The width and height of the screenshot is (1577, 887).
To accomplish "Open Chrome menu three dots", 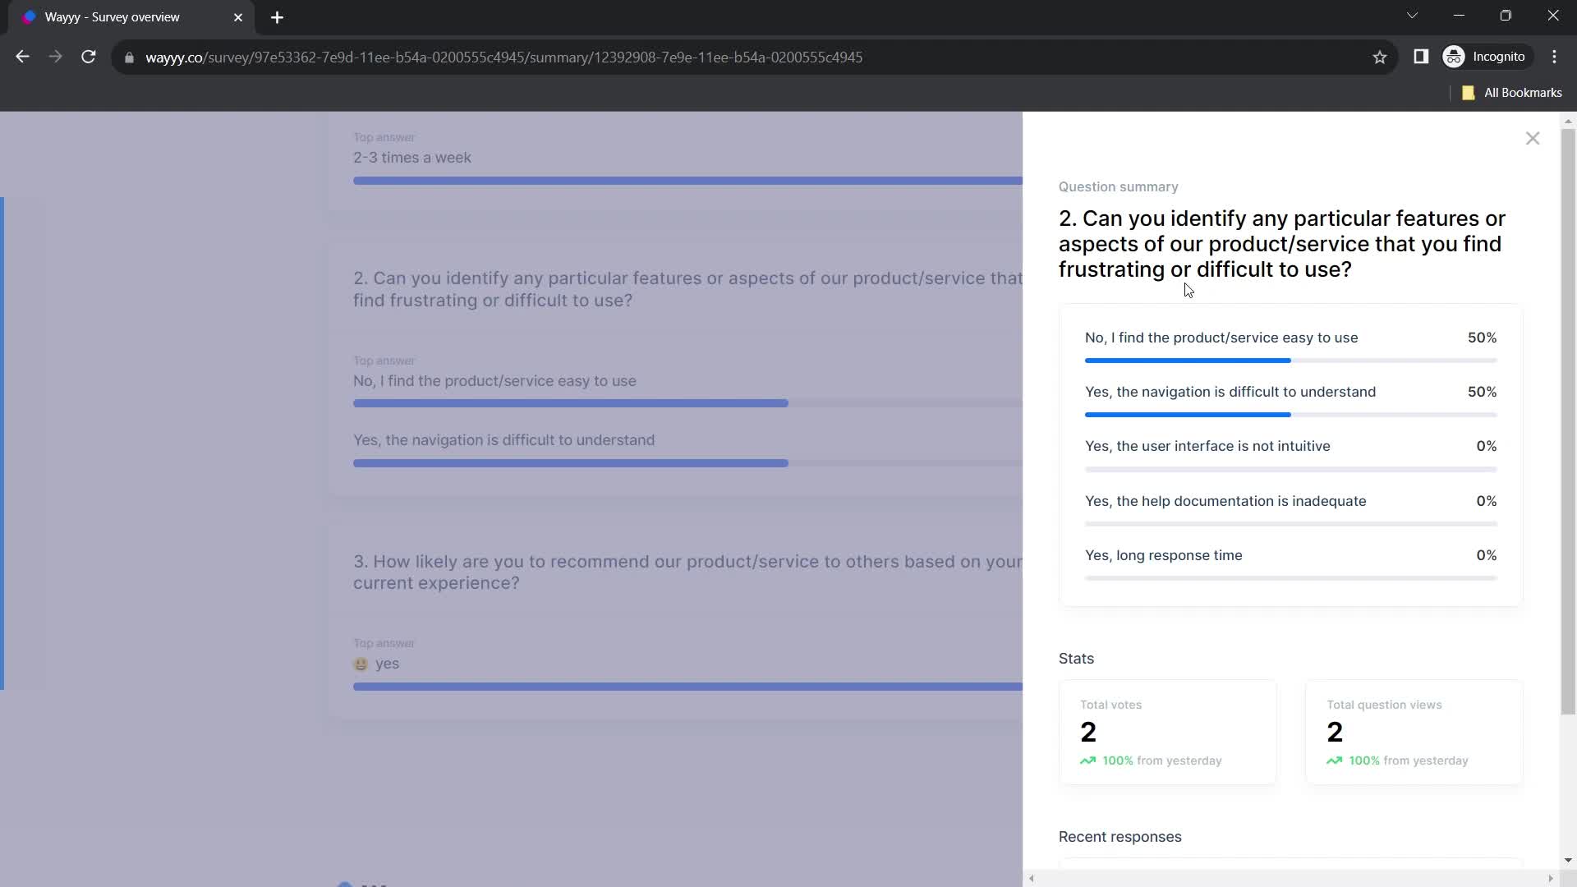I will tap(1555, 57).
